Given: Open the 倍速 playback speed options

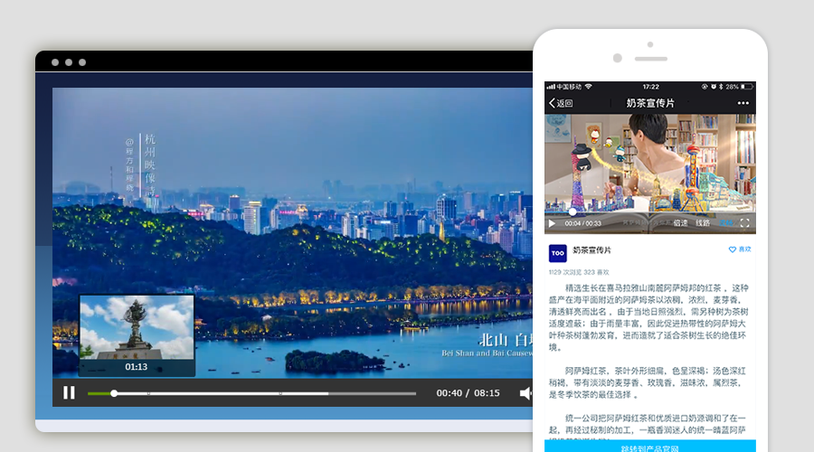Looking at the screenshot, I should [x=680, y=222].
